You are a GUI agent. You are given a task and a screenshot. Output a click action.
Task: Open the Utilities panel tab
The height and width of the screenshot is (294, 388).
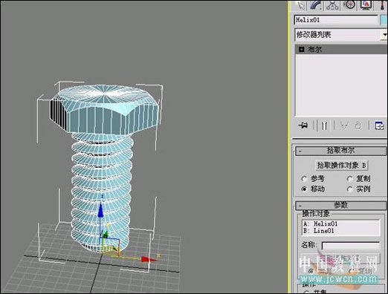(x=383, y=5)
